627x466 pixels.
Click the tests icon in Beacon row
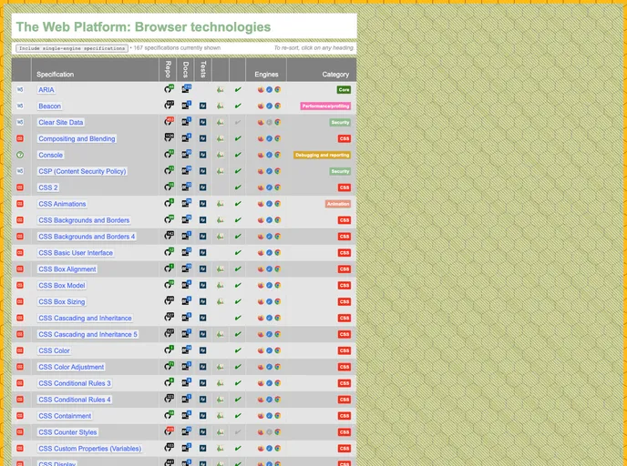pyautogui.click(x=202, y=106)
